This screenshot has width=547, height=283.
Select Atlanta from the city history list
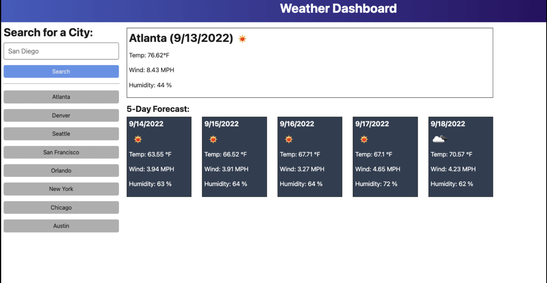(61, 97)
